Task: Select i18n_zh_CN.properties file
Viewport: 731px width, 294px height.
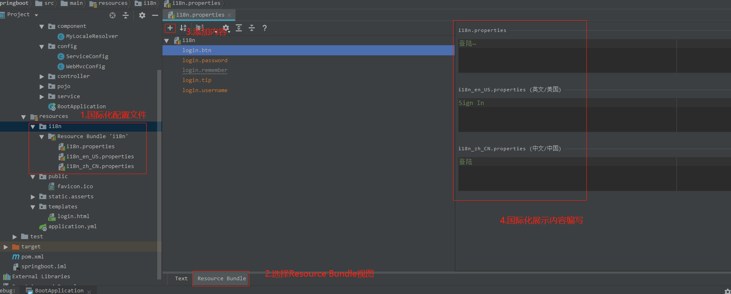Action: pos(96,166)
